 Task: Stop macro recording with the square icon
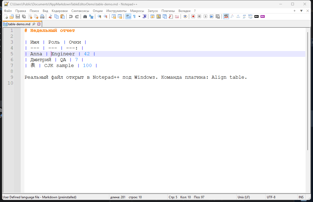(x=199, y=16)
